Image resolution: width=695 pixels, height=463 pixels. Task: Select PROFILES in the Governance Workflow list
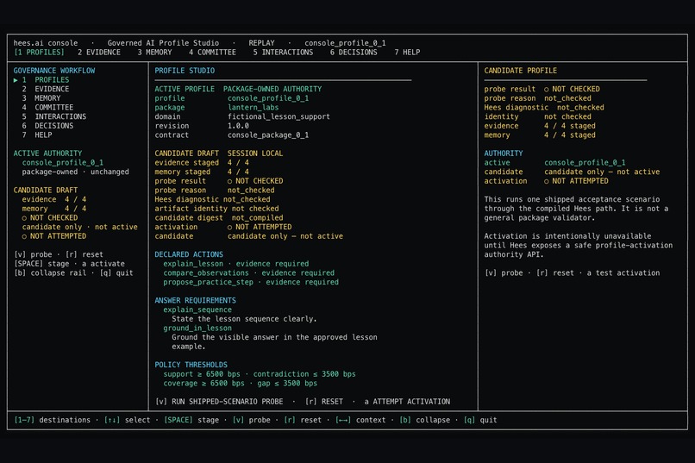[x=46, y=79]
